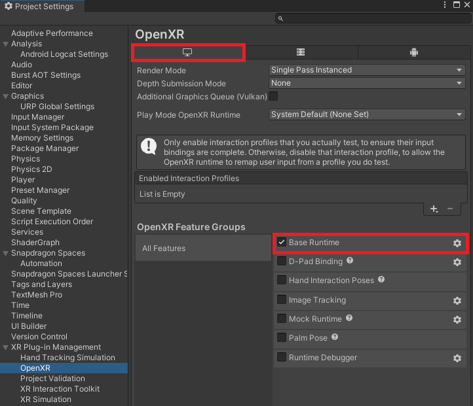The height and width of the screenshot is (406, 473).
Task: Open XR Simulation settings
Action: click(x=46, y=399)
